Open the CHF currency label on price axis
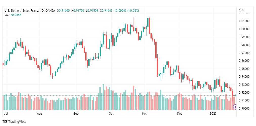 point(242,10)
